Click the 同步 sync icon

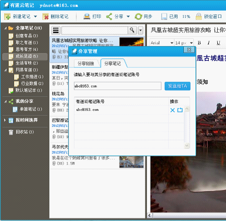138,17
